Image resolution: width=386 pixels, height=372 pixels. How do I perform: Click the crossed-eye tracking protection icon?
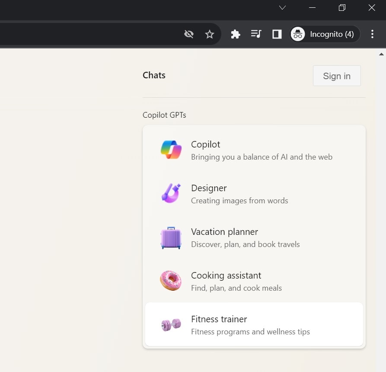coord(189,34)
